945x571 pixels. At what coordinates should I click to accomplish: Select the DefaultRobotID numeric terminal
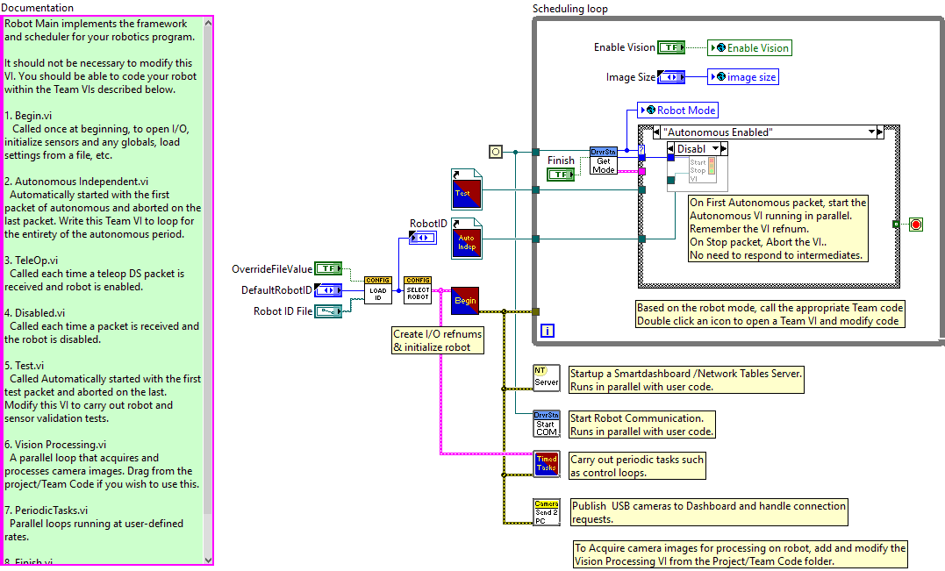328,290
